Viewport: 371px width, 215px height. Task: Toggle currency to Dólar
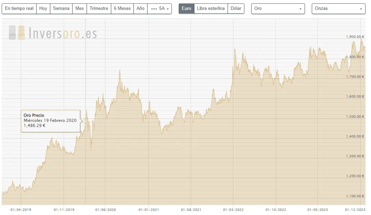click(236, 9)
